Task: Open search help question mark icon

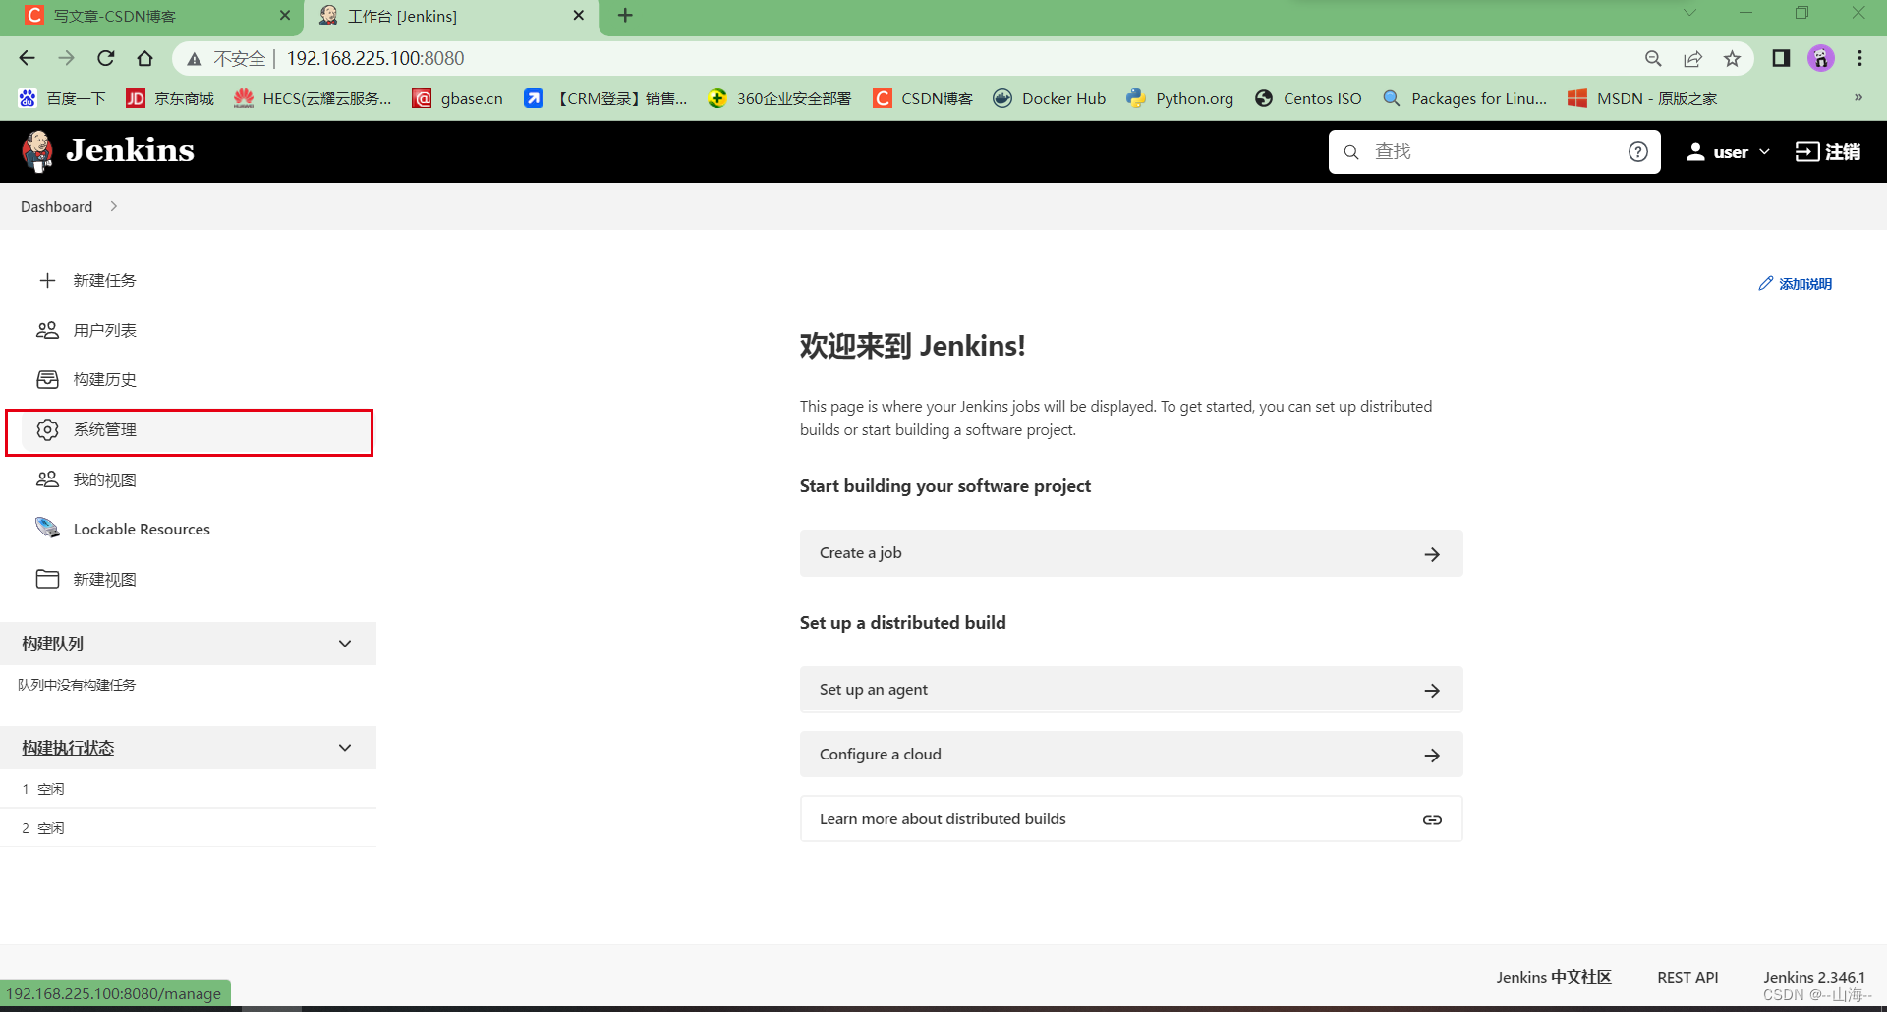Action: tap(1637, 151)
